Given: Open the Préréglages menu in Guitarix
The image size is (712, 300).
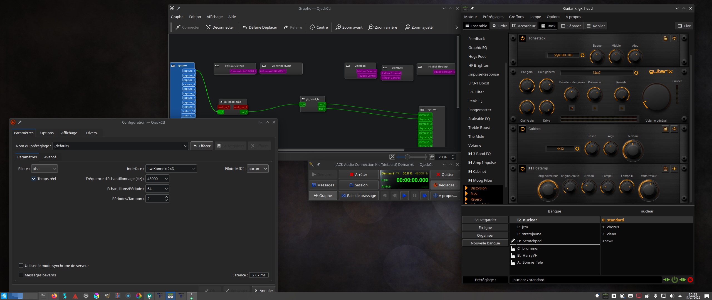Looking at the screenshot, I should point(493,17).
